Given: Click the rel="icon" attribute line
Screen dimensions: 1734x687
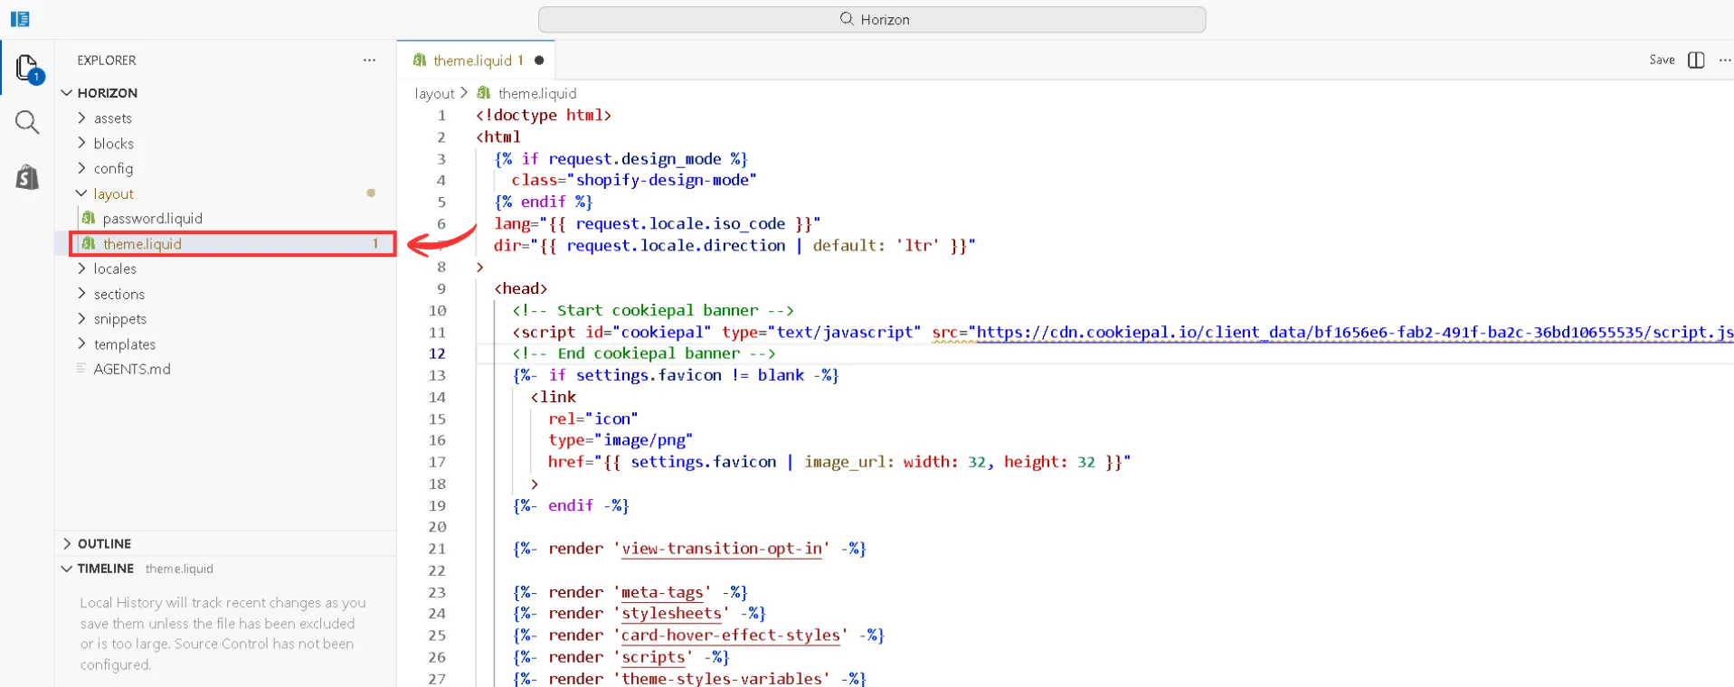Looking at the screenshot, I should (x=593, y=419).
